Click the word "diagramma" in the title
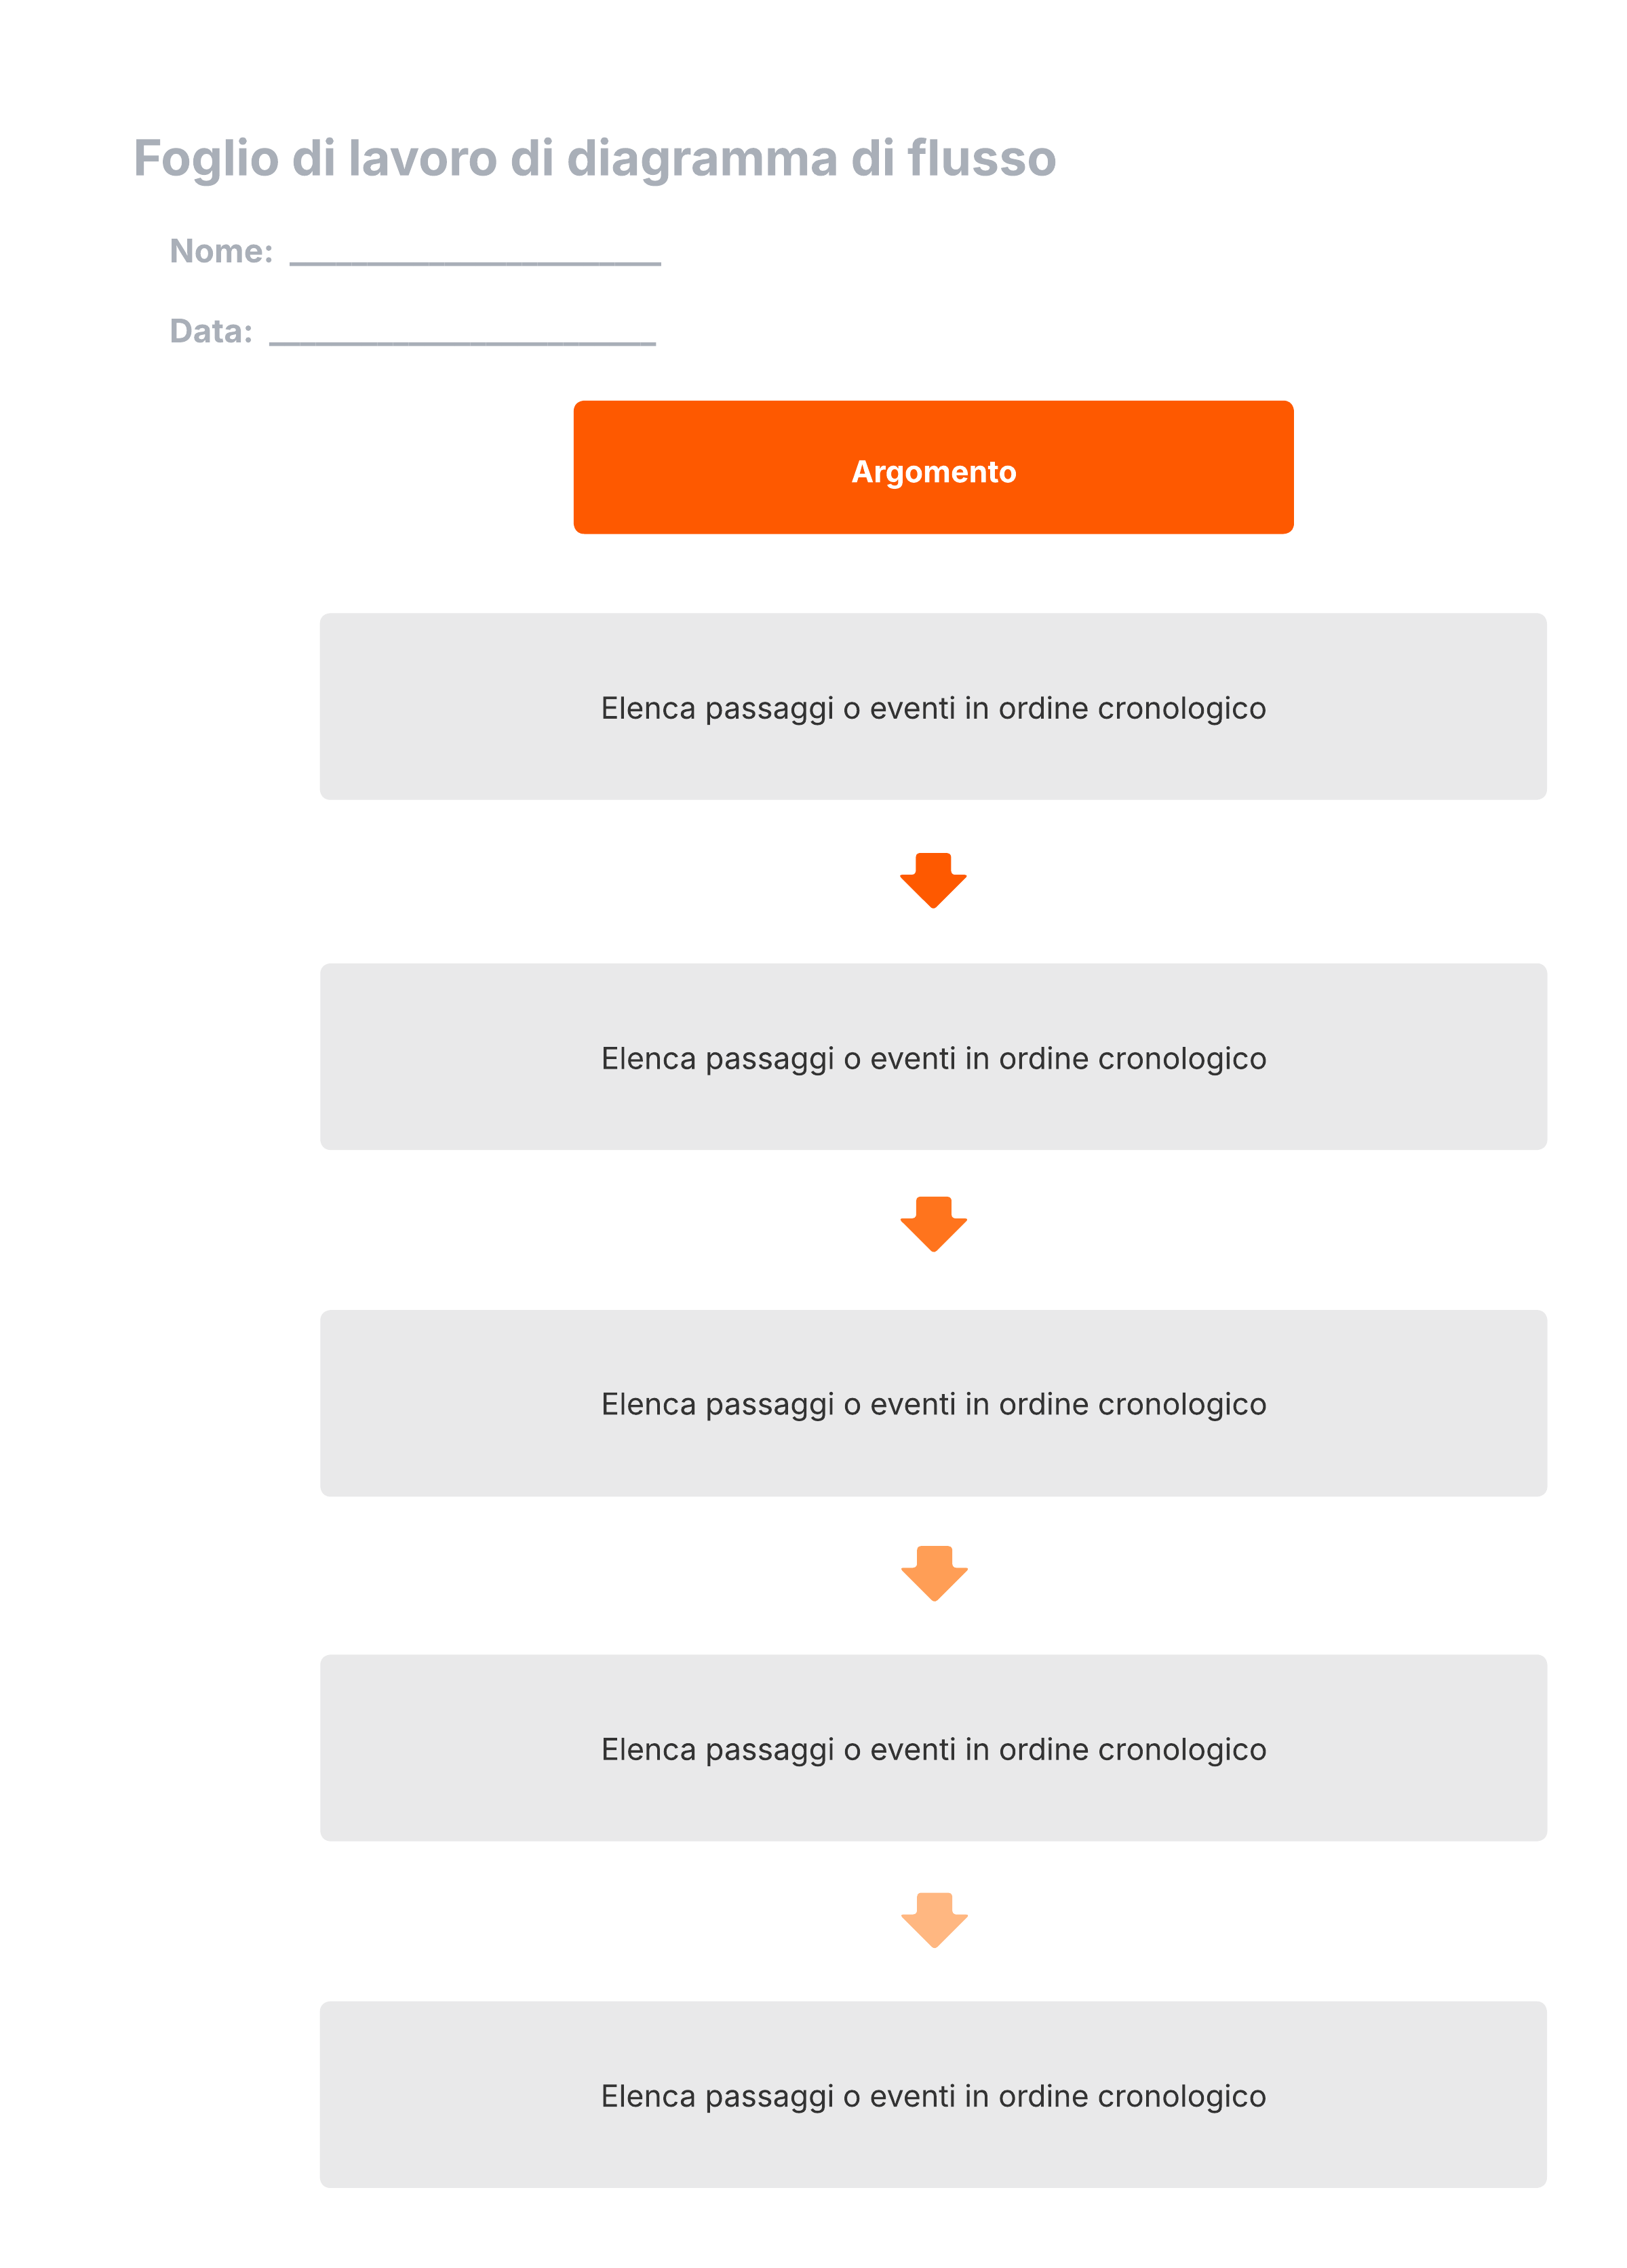The image size is (1627, 2268). tap(701, 159)
